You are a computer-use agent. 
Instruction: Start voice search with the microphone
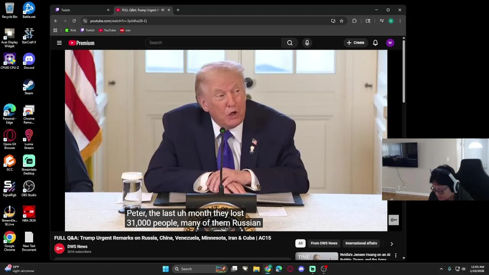click(307, 43)
